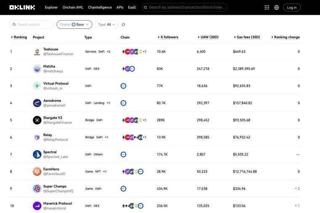Click the globe language icon
The width and height of the screenshot is (320, 213).
(276, 7)
